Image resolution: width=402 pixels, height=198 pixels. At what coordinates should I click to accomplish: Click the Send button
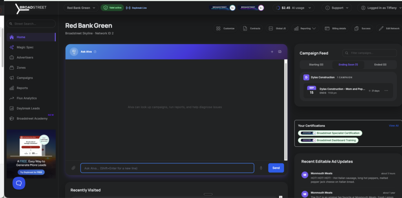[276, 168]
